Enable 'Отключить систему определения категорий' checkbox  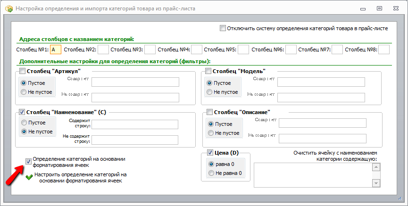click(223, 28)
